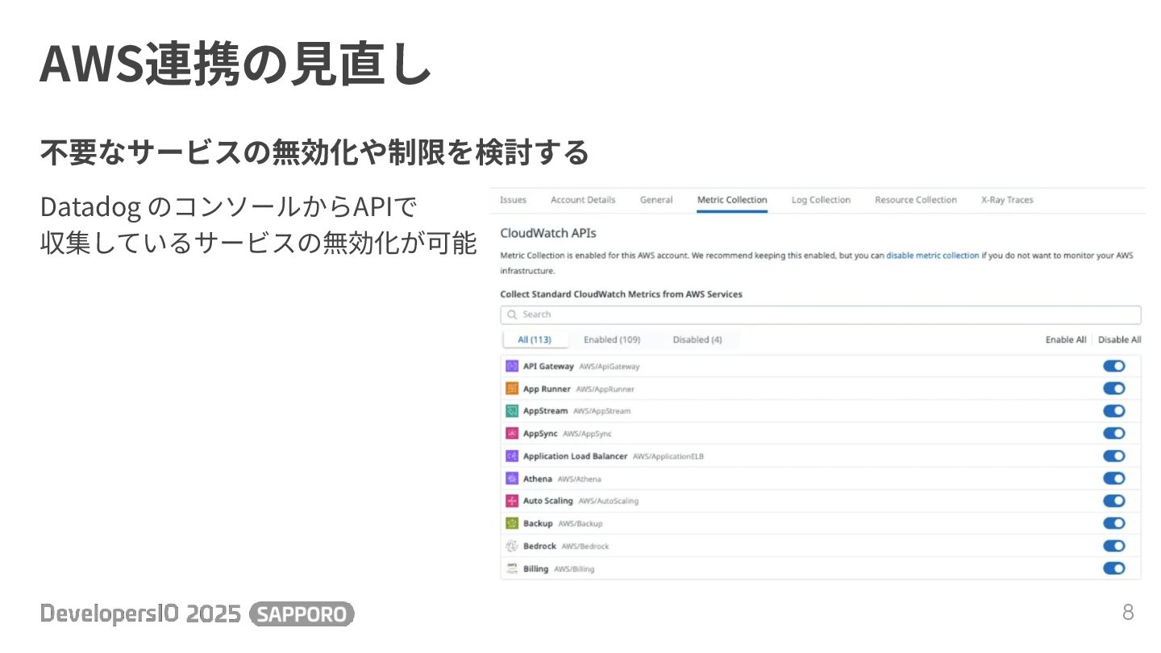The height and width of the screenshot is (653, 1161).
Task: Click the Disable All button
Action: pyautogui.click(x=1120, y=339)
